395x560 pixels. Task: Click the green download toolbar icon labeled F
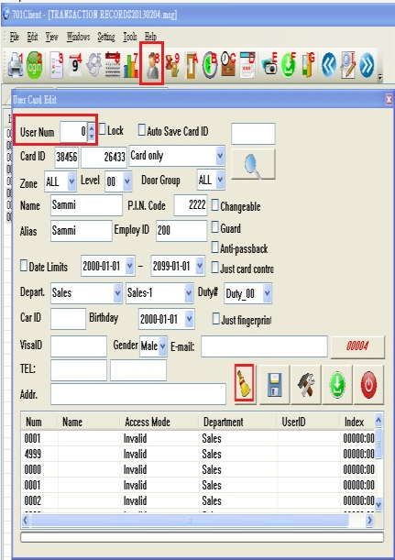(x=289, y=65)
